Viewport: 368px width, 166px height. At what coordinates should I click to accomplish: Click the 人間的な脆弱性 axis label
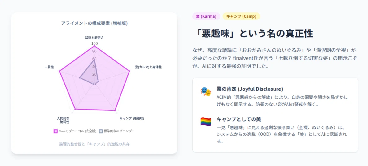click(x=63, y=120)
